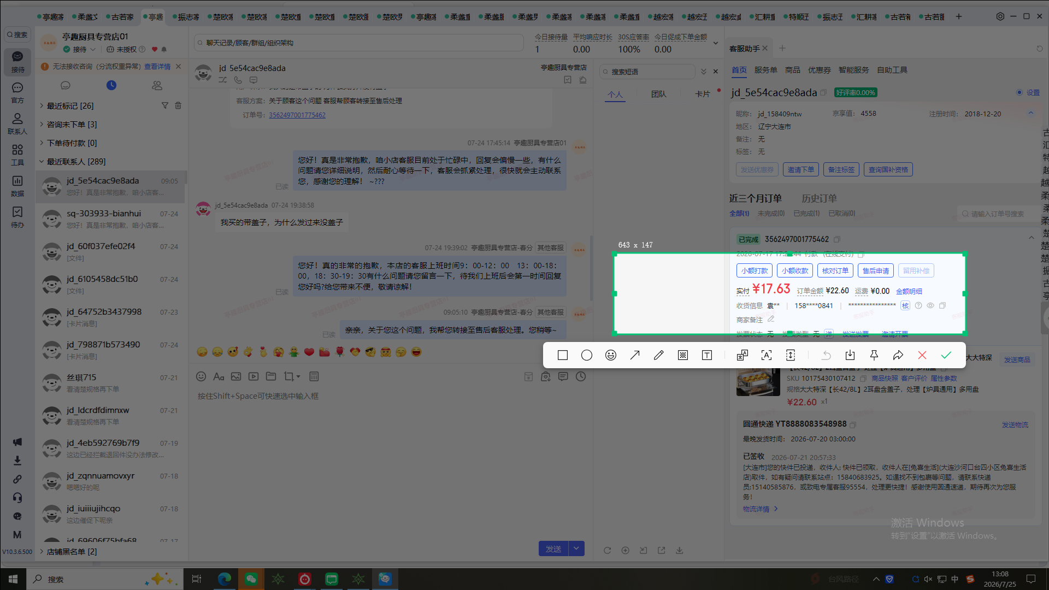Open the 待办 to-do section in the sidebar
Image resolution: width=1049 pixels, height=590 pixels.
[x=17, y=217]
